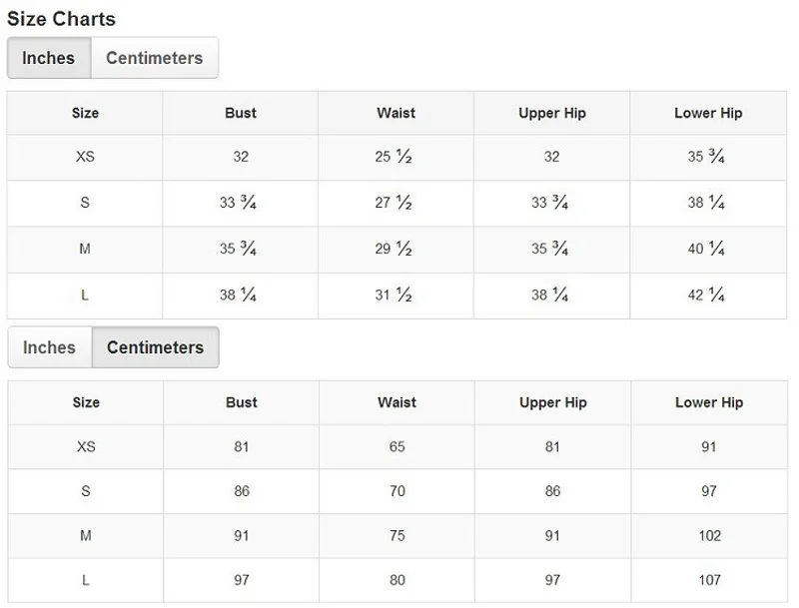799x608 pixels.
Task: Click the 102 lower hip value
Action: click(709, 535)
